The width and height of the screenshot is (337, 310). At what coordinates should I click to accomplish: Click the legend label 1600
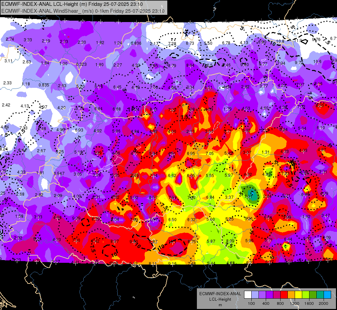coord(309,303)
